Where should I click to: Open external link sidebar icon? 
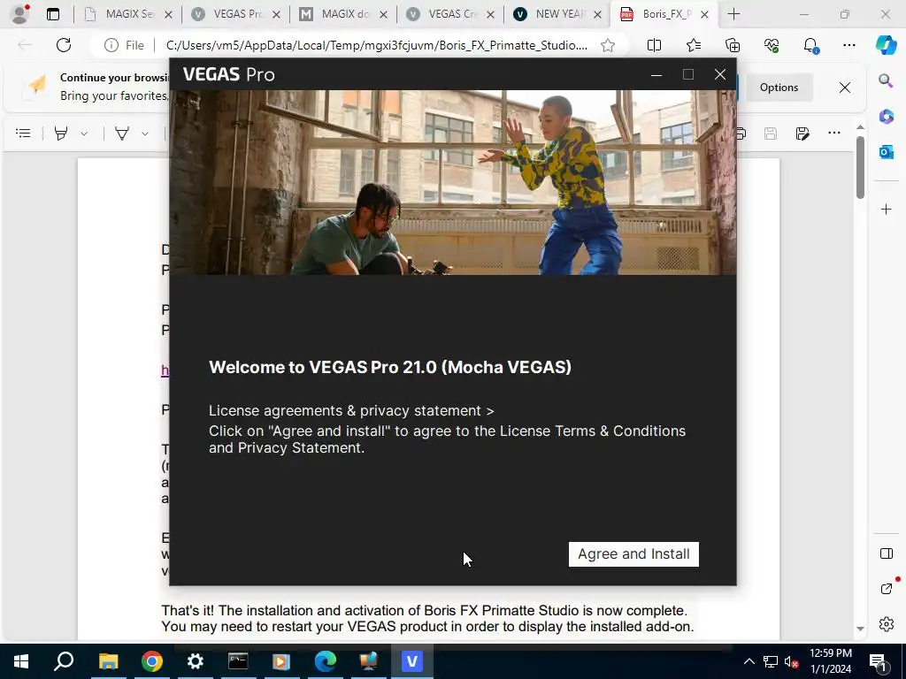coord(886,589)
